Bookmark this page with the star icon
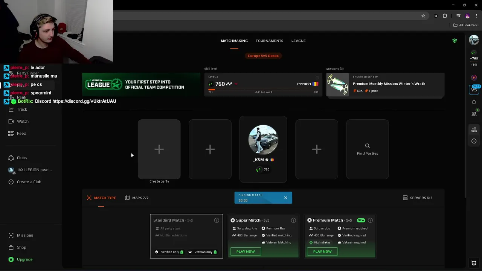 pos(423,16)
